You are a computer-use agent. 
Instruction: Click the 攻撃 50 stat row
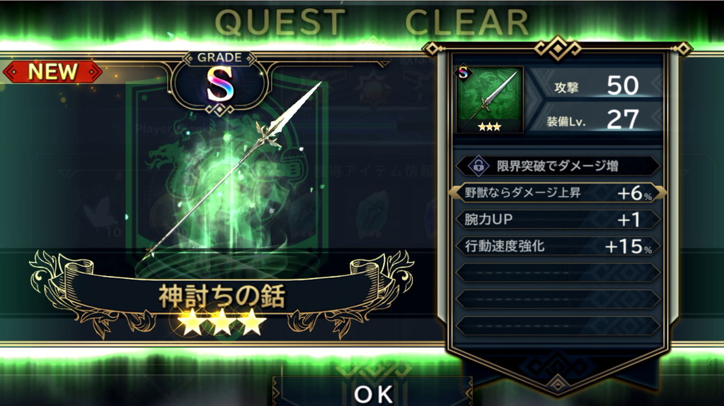pos(596,86)
